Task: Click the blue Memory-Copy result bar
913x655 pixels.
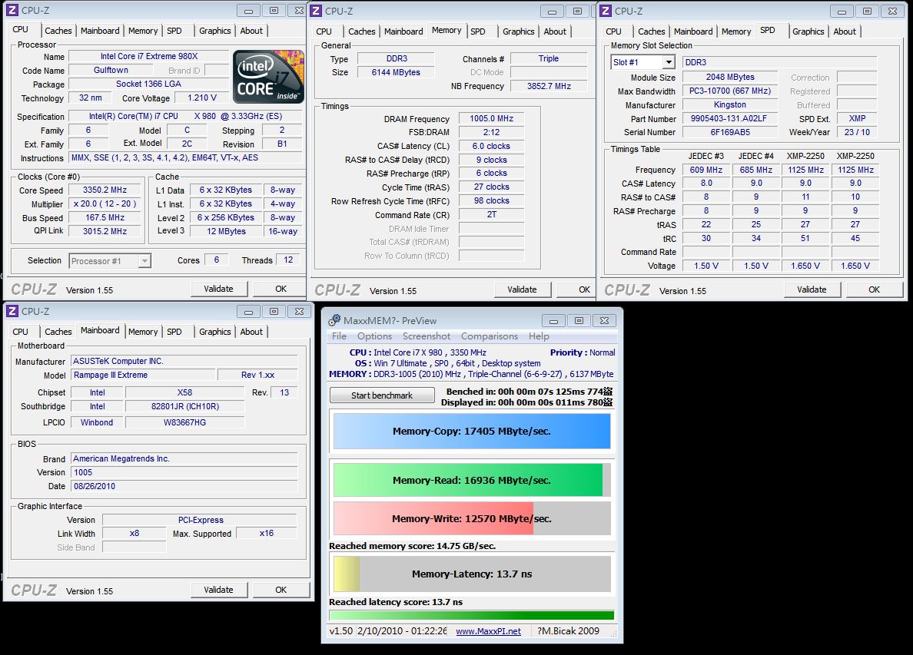Action: coord(472,431)
